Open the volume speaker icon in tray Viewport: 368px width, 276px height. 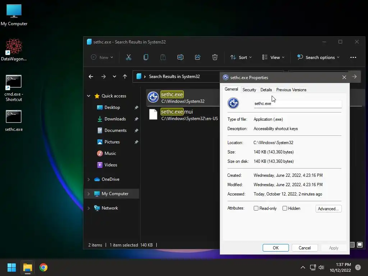coord(321,267)
